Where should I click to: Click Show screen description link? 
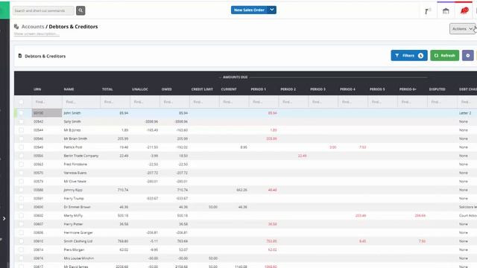37,33
